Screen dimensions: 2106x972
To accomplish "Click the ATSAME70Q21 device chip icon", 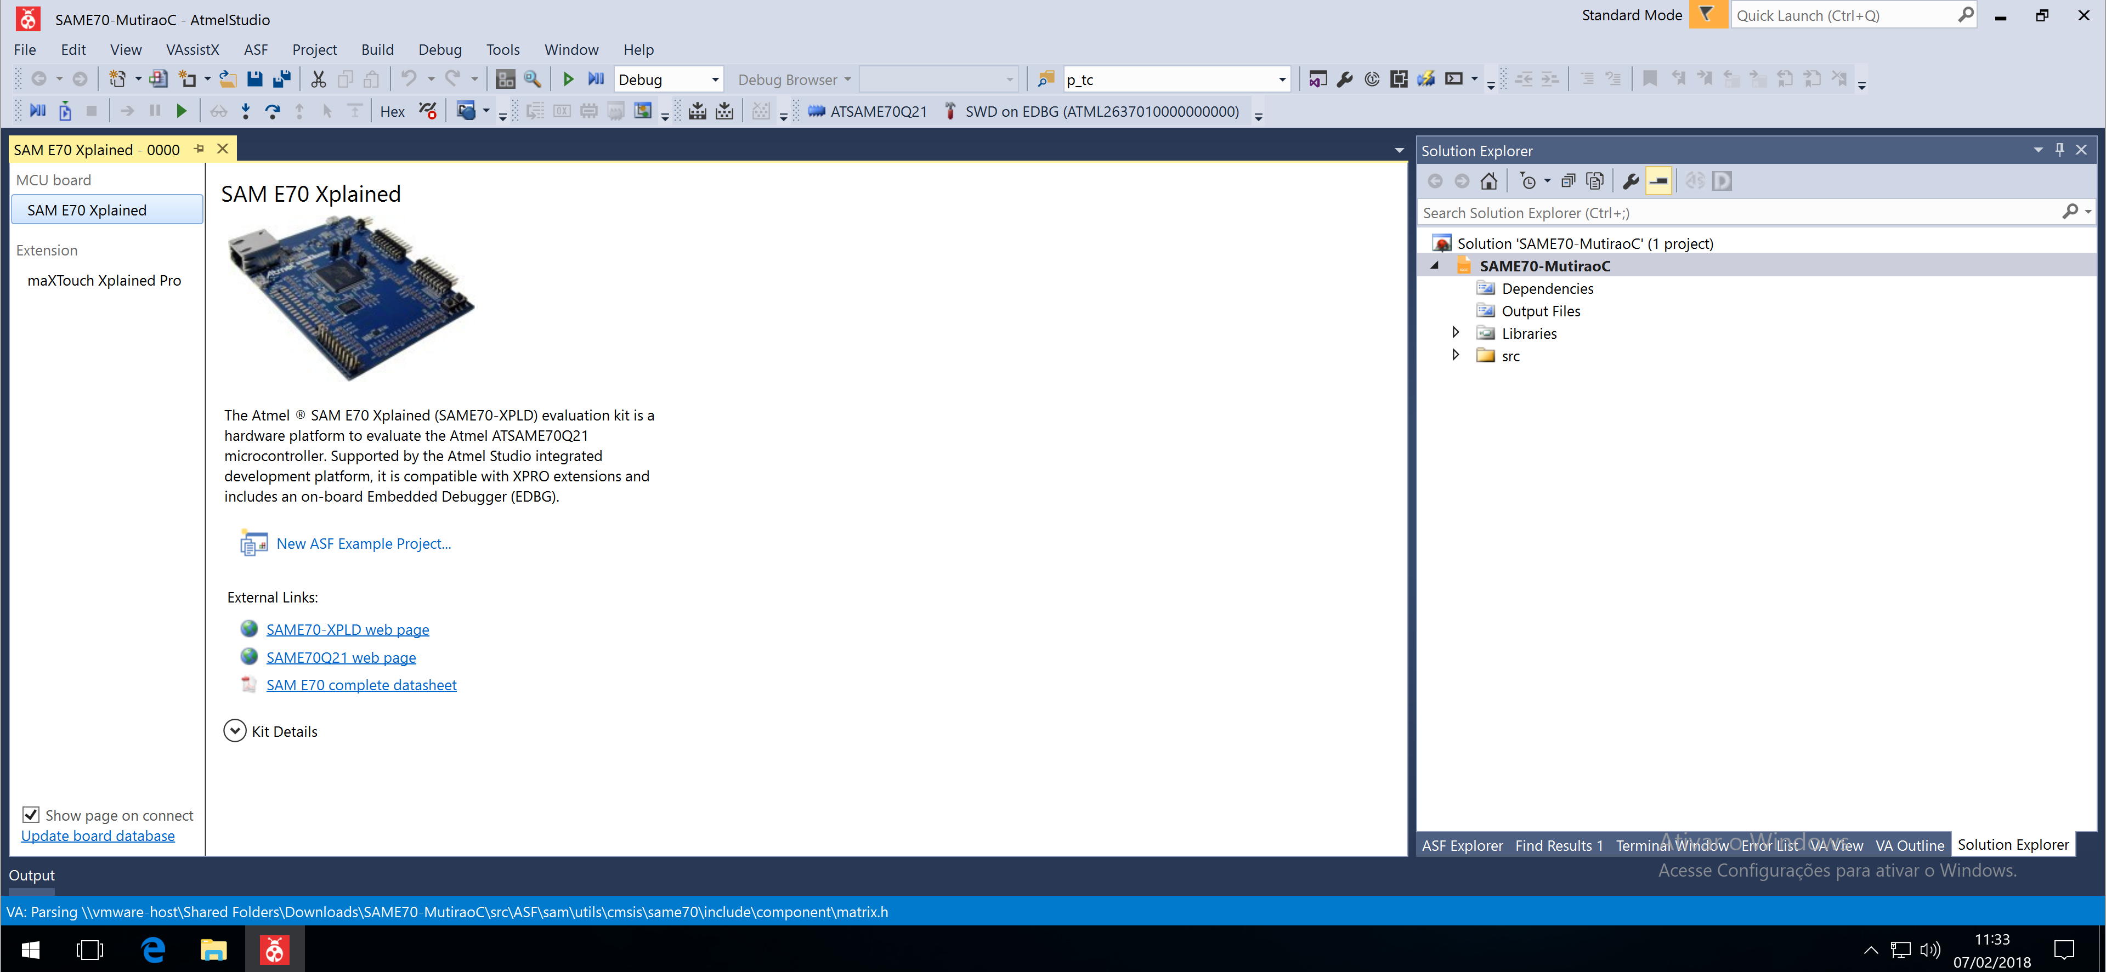I will click(x=816, y=111).
